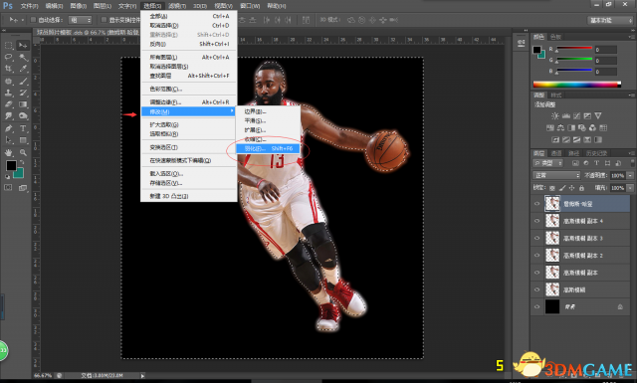
Task: Open the 滤镜(T) menu
Action: (x=177, y=6)
